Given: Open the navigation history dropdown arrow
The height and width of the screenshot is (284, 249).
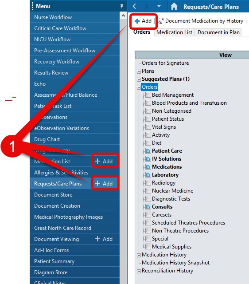Looking at the screenshot, I should tap(159, 6).
